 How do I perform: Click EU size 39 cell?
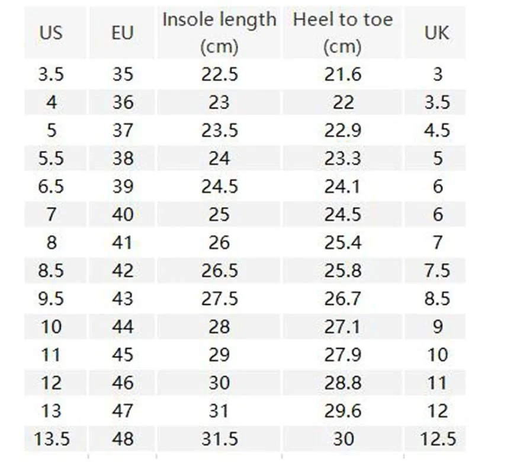tap(122, 186)
